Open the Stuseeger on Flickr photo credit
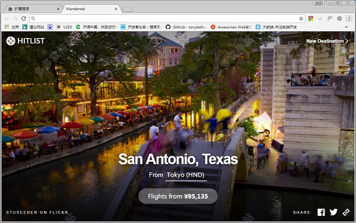 coord(37,212)
